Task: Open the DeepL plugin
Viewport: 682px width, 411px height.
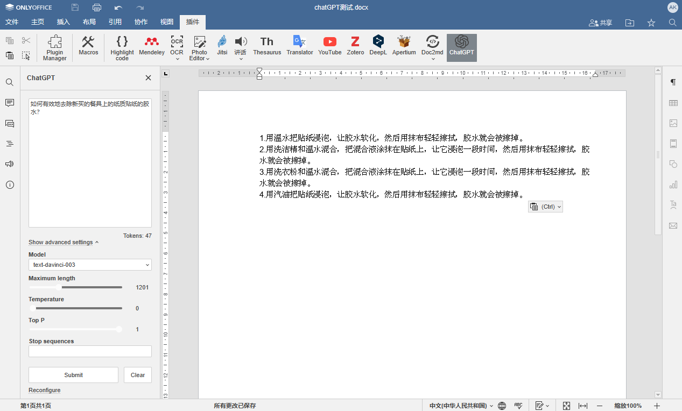Action: point(378,46)
